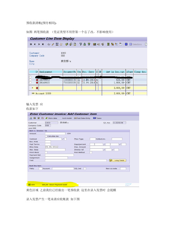Viewport: 173px width, 244px height.
Task: Click Fast Data Entry button
Action: click(82, 118)
